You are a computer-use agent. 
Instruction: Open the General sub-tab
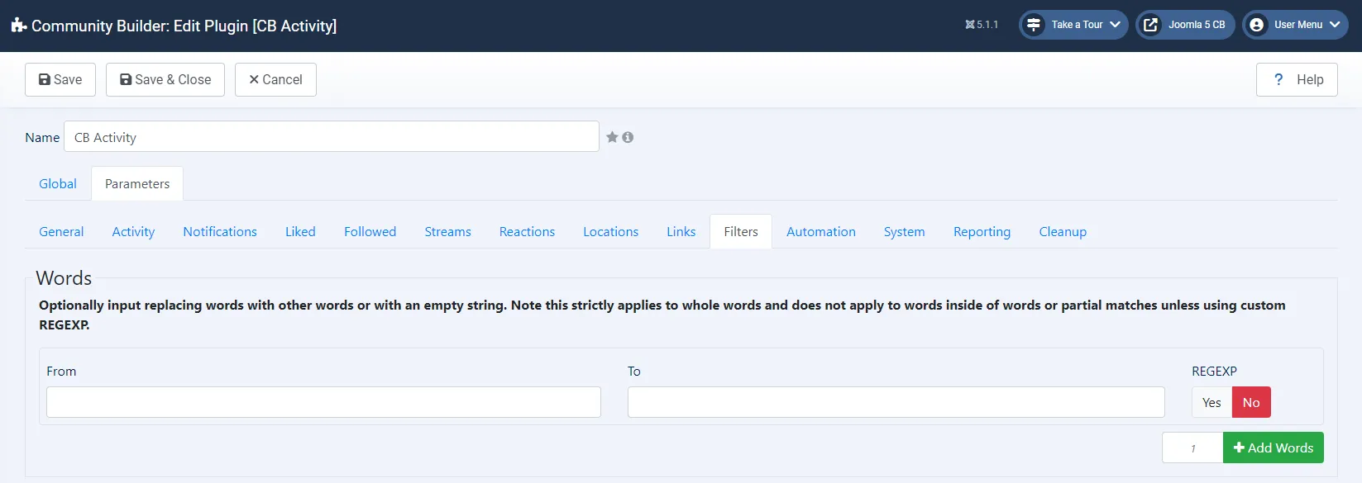click(x=61, y=231)
